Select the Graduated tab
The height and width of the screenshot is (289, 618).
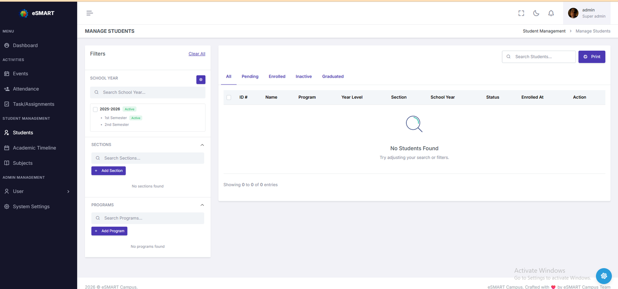[x=333, y=76]
